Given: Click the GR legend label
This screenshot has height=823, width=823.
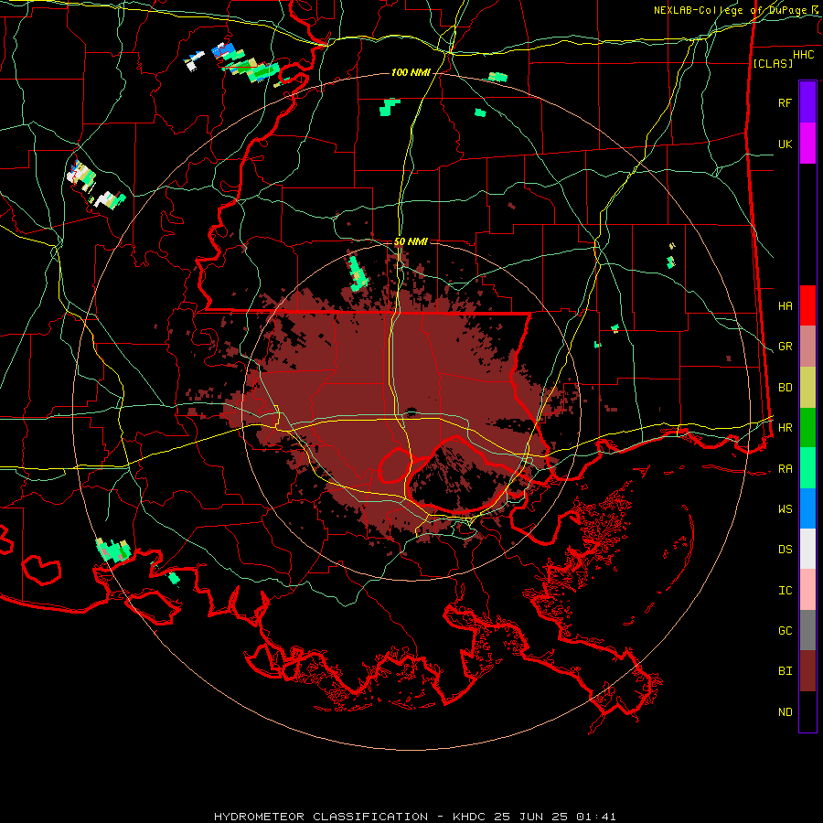Looking at the screenshot, I should coord(786,347).
